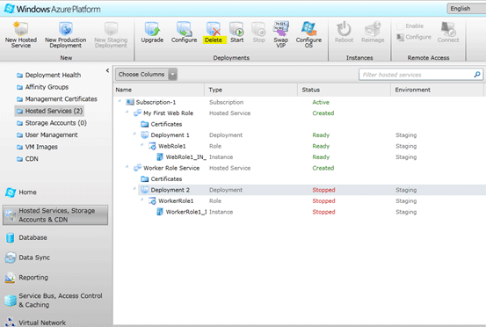Collapse the My First Web Role node

[127, 112]
